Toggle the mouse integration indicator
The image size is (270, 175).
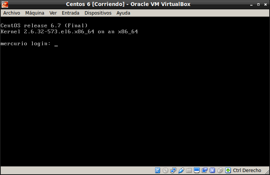coord(220,171)
